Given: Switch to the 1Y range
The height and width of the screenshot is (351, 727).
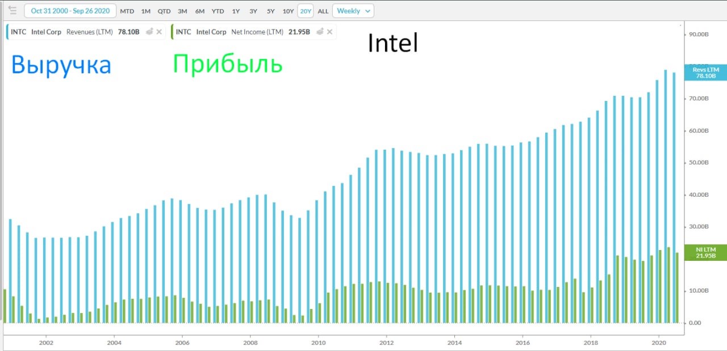Looking at the screenshot, I should [236, 11].
